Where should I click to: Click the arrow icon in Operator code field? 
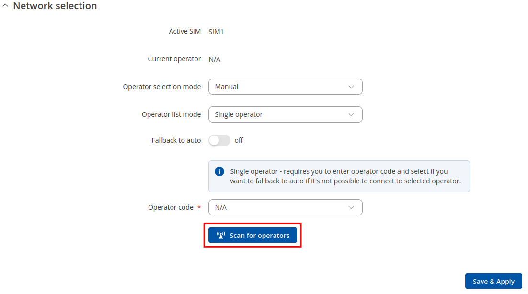pos(351,207)
